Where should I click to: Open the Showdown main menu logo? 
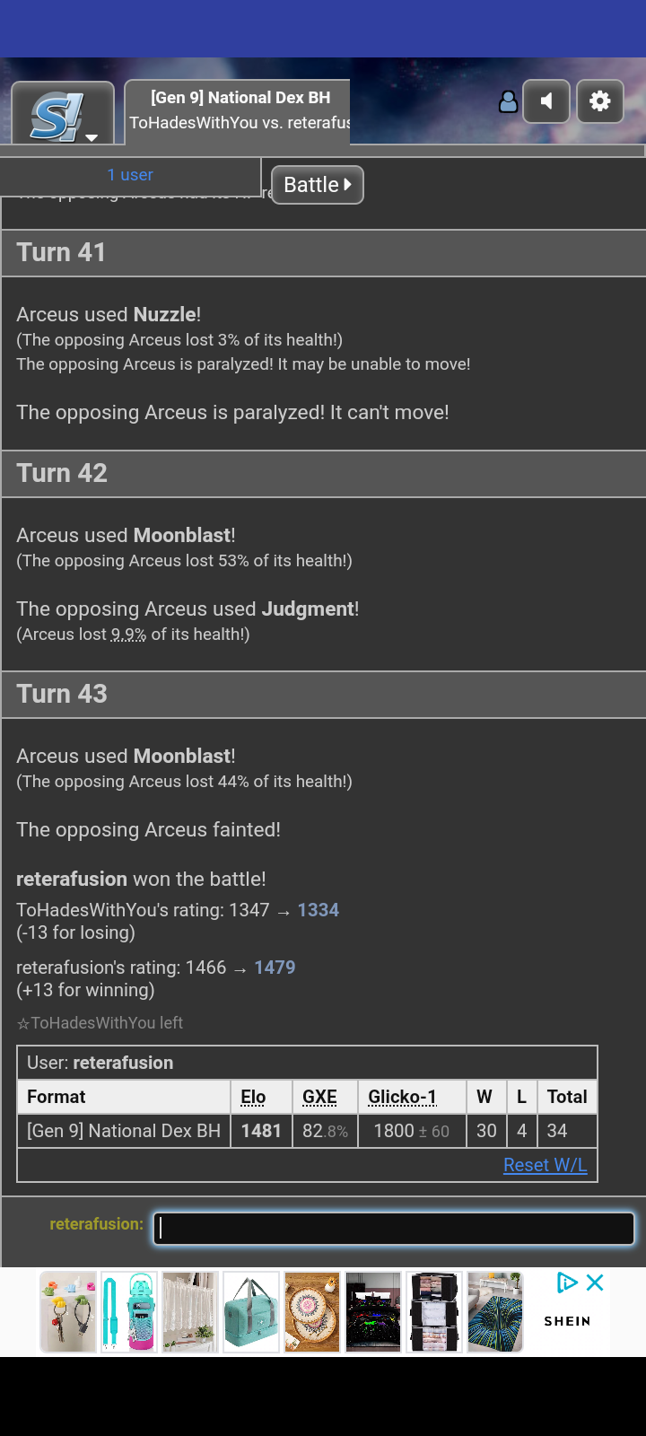[57, 118]
